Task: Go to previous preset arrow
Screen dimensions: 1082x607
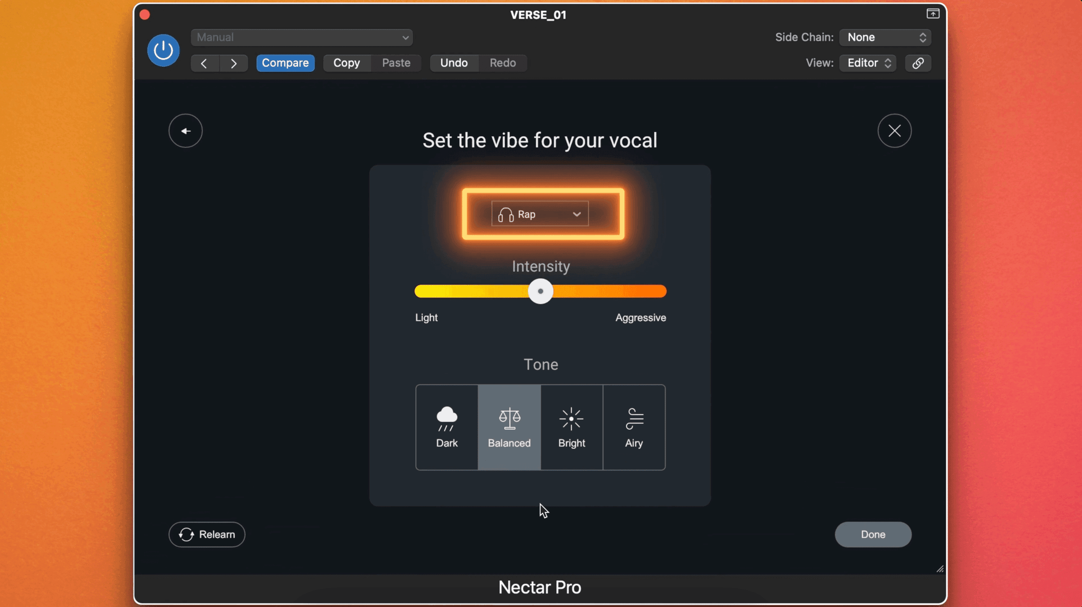Action: [204, 63]
